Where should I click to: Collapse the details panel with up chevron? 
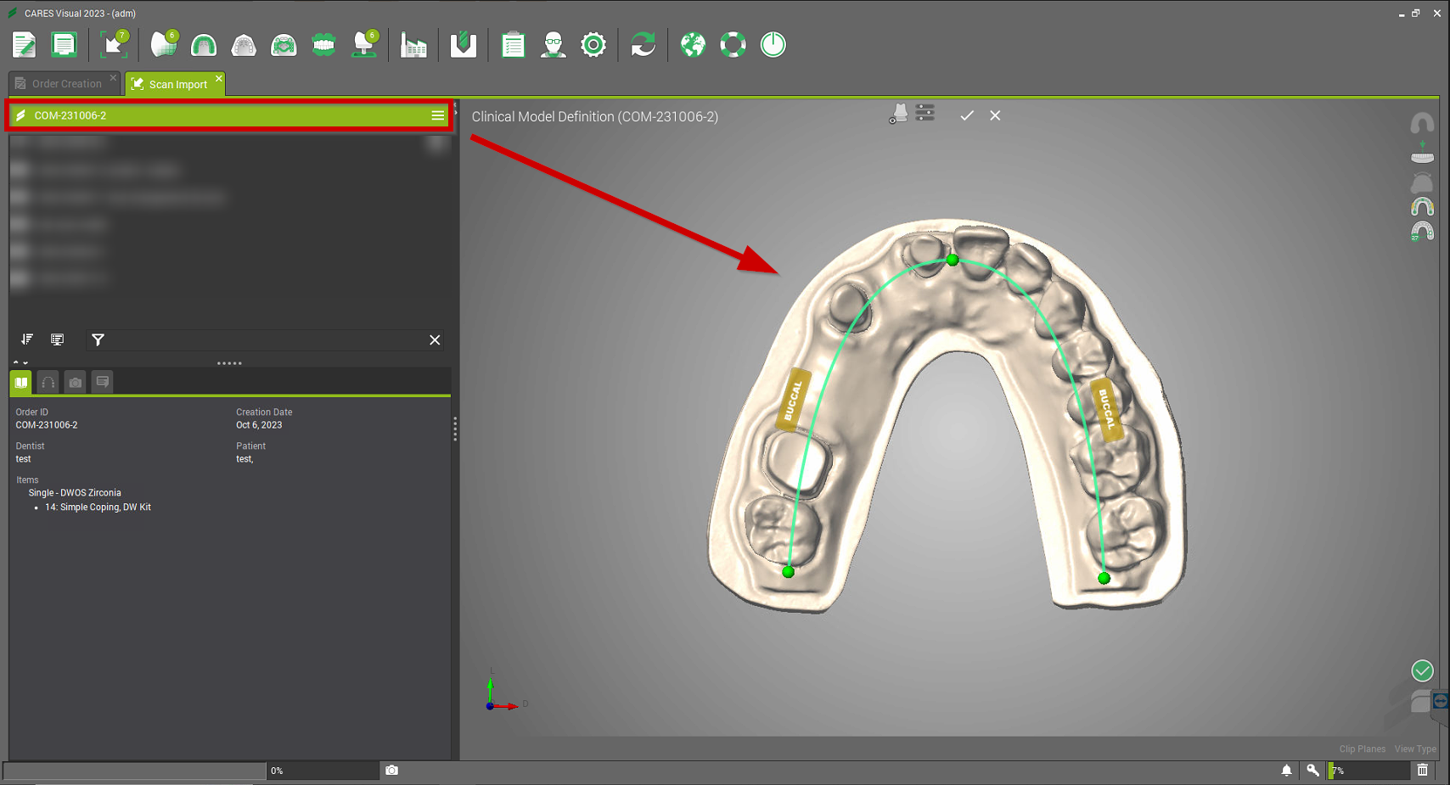pos(16,363)
